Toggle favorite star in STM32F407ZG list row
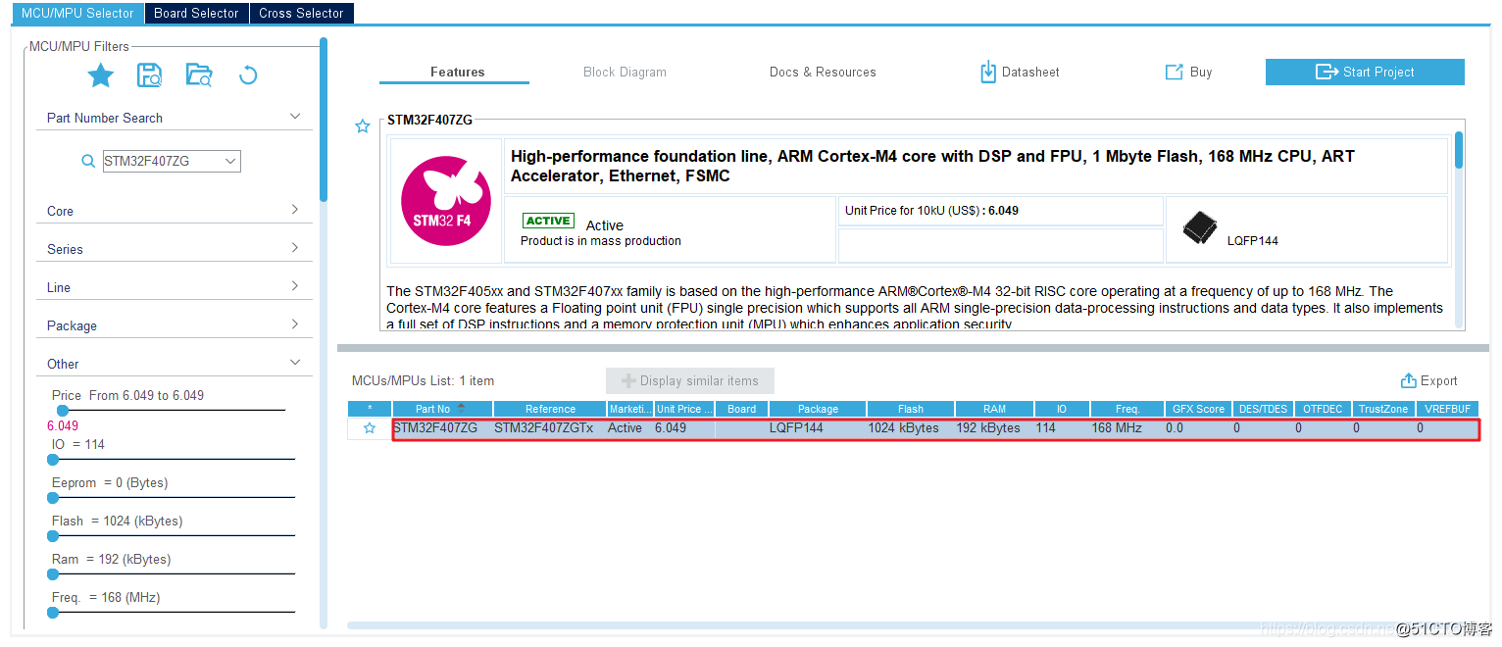 pos(370,428)
